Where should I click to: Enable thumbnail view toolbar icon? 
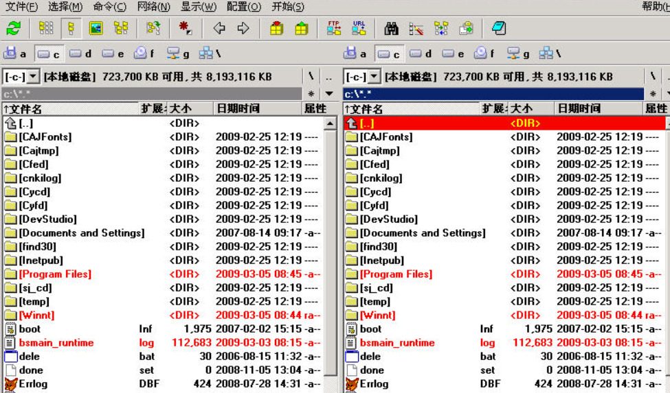[96, 29]
